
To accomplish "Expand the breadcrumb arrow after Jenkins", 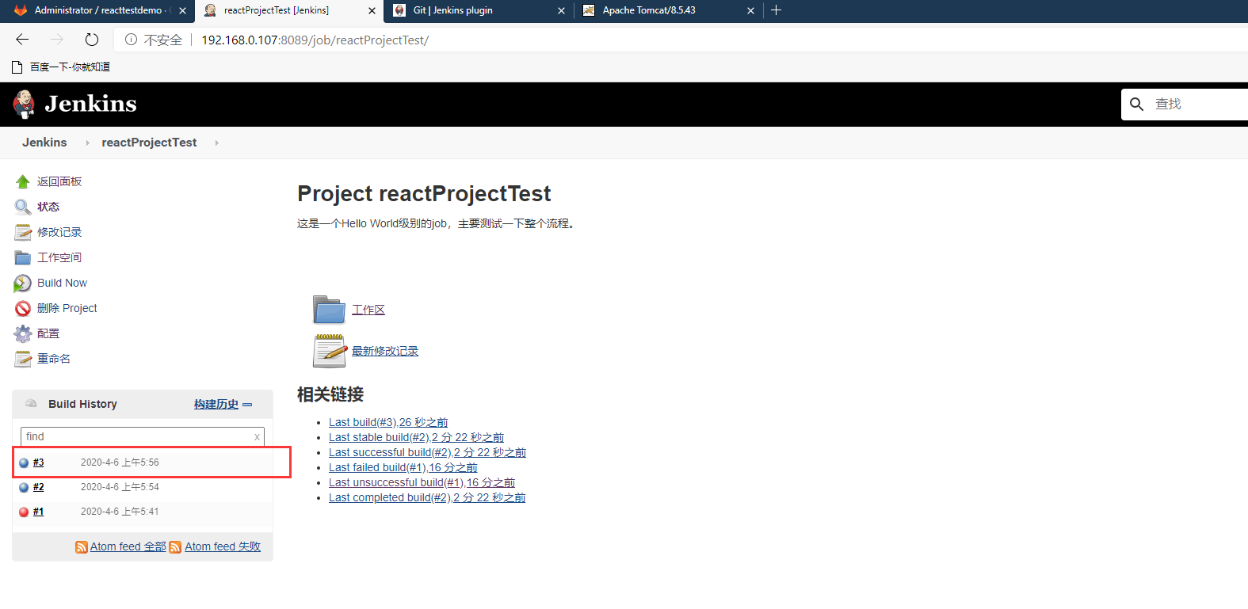I will click(x=87, y=143).
